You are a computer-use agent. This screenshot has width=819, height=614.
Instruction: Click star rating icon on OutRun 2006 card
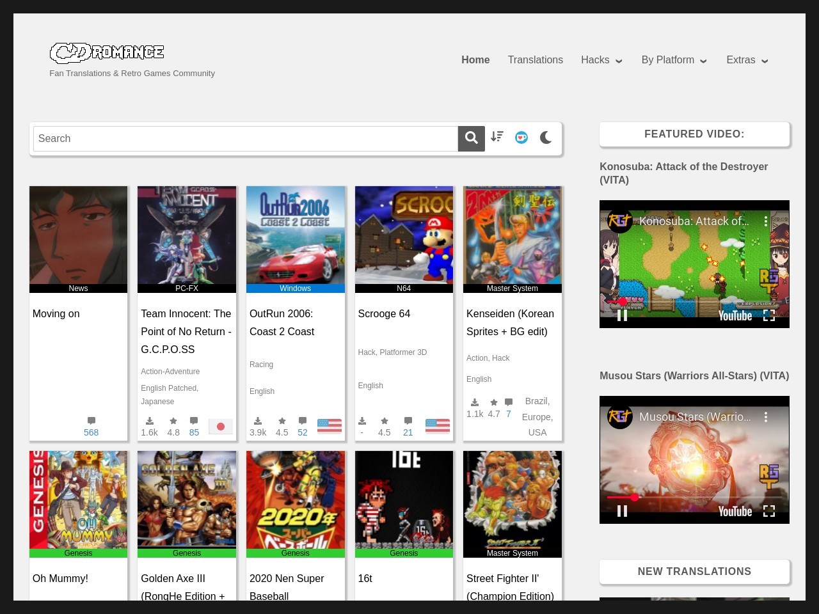click(x=282, y=421)
